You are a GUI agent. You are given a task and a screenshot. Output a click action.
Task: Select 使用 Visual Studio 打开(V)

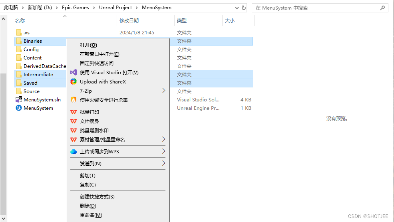pos(109,73)
